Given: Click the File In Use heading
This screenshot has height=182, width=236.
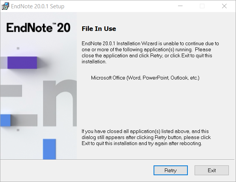Looking at the screenshot, I should coord(99,29).
